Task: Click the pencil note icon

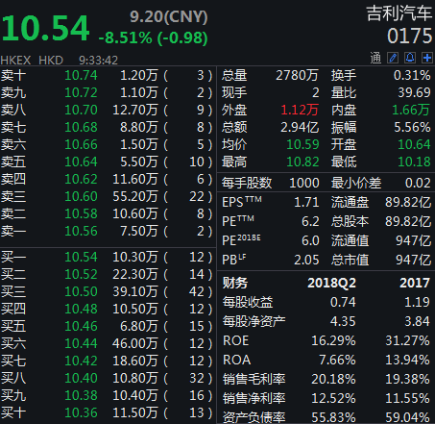Action: (393, 58)
